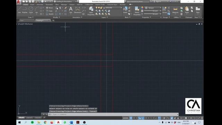Switch to the View ribbon tab
The image size is (222, 125).
click(x=57, y=5)
